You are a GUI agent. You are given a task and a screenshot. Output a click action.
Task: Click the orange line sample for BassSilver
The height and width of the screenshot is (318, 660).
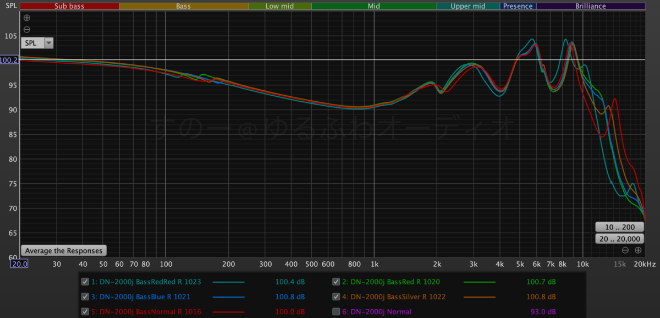click(x=480, y=297)
